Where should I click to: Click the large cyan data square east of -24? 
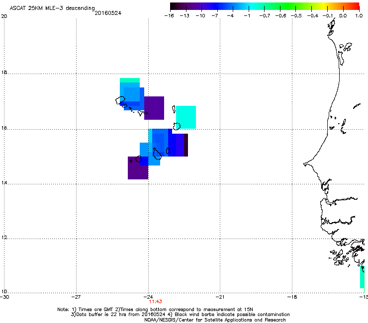coord(186,117)
